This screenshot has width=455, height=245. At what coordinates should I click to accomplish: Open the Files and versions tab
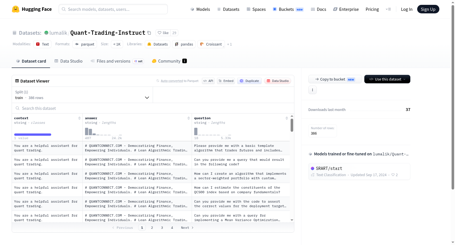(117, 61)
